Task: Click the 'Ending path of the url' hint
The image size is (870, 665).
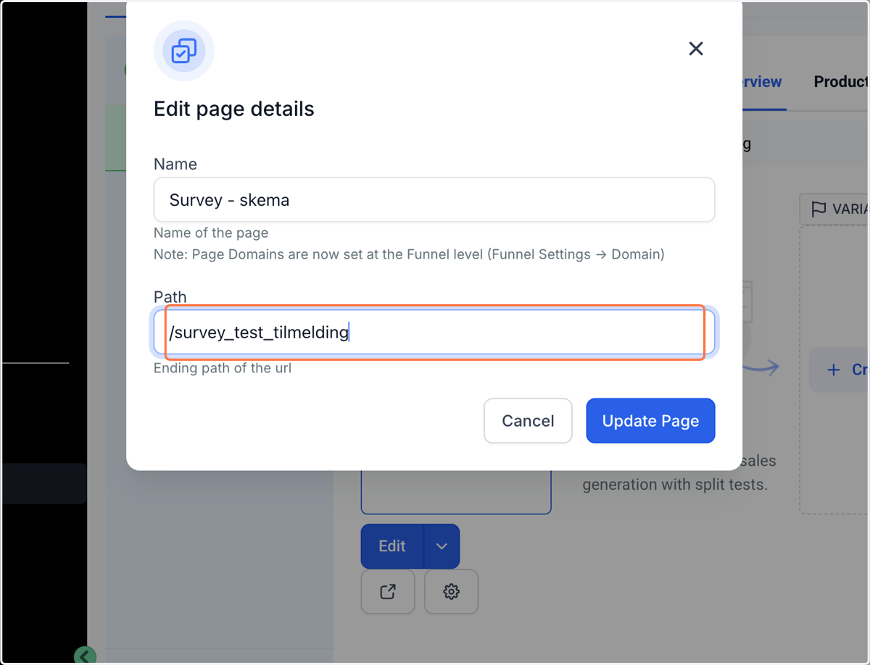Action: 223,368
